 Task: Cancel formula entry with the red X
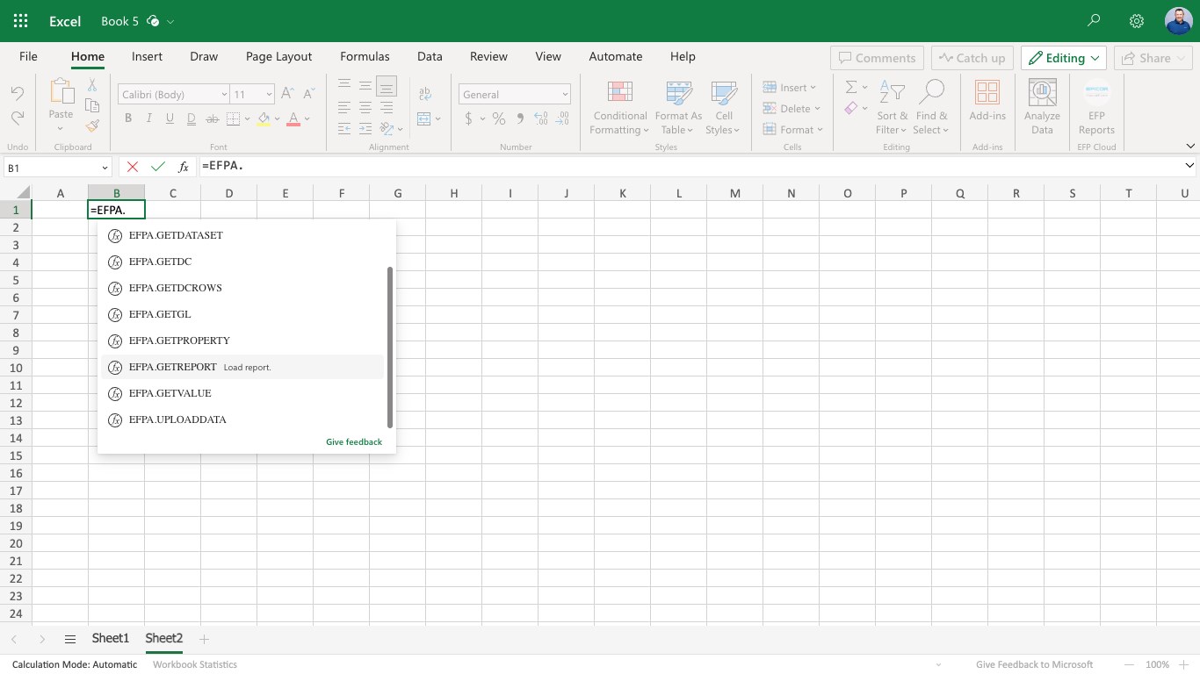[x=133, y=167]
